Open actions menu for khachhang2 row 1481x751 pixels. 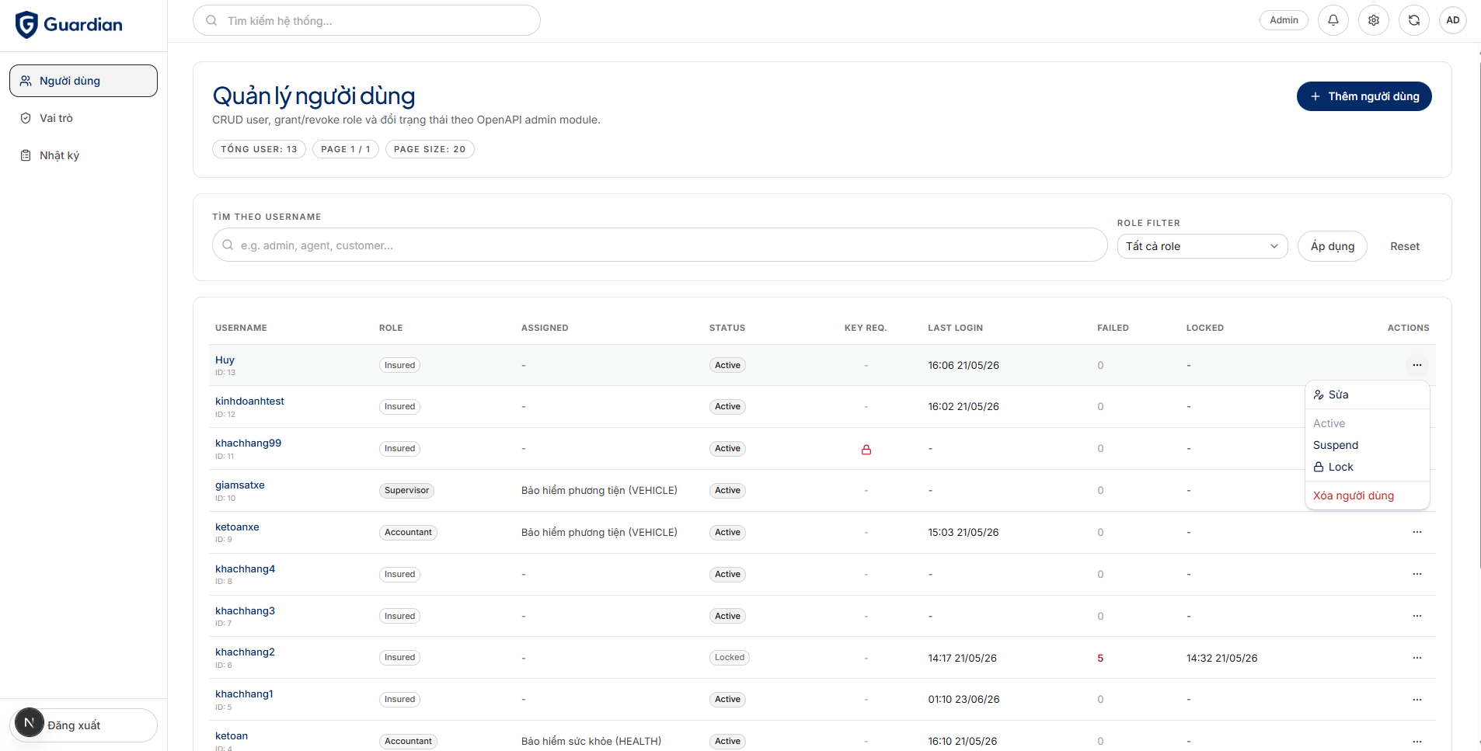pyautogui.click(x=1417, y=658)
